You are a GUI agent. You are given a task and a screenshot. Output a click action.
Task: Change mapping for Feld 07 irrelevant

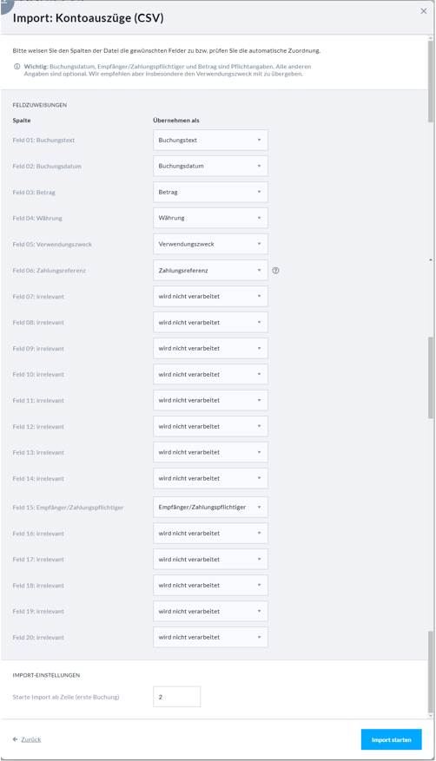click(210, 296)
